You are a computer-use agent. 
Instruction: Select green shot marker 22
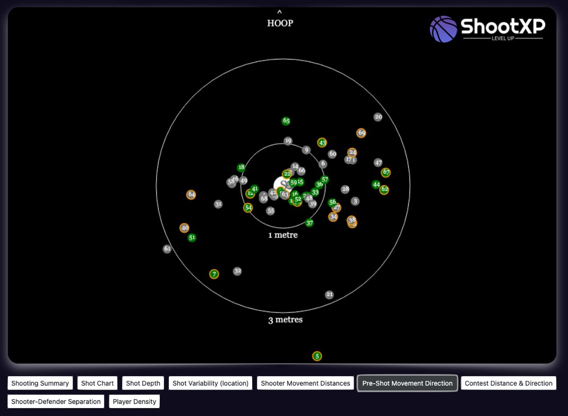[x=287, y=174]
